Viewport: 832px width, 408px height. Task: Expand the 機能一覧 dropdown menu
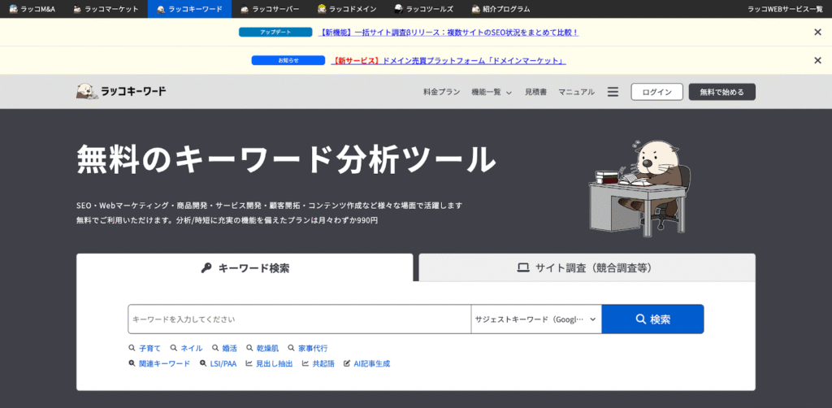point(492,92)
